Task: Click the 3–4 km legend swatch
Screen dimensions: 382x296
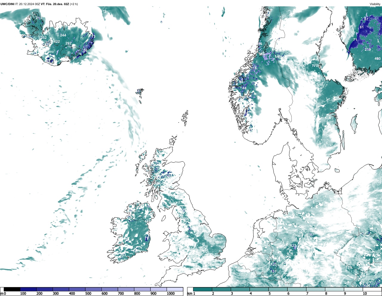Action: point(240,289)
